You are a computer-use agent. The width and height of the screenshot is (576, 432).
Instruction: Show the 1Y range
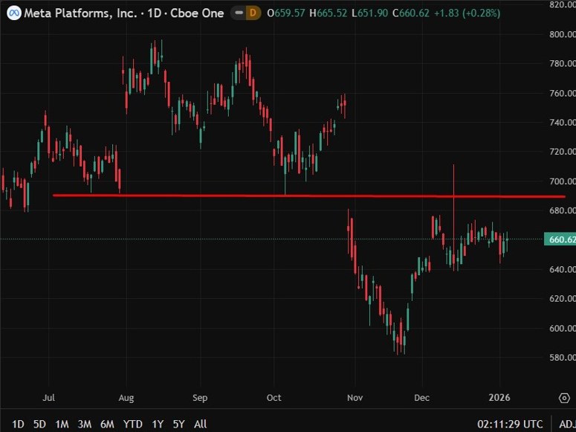tap(158, 424)
